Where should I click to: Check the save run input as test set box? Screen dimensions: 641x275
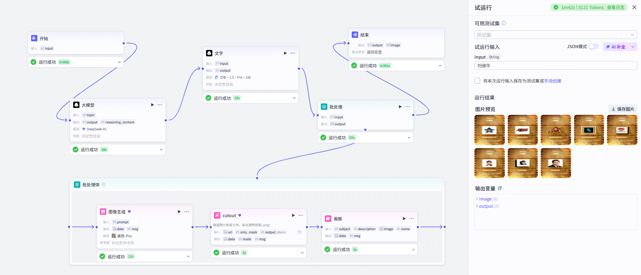[x=477, y=81]
